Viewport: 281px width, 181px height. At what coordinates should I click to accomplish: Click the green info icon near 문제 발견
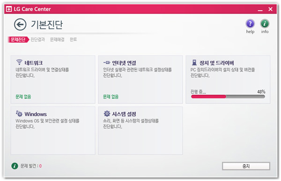[x=15, y=166]
